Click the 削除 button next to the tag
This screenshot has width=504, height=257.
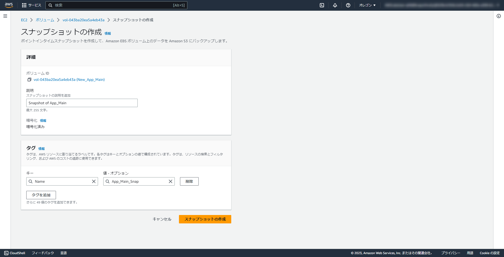point(189,181)
